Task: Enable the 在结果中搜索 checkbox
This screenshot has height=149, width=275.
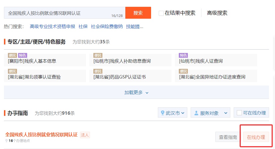Action: [x=161, y=13]
